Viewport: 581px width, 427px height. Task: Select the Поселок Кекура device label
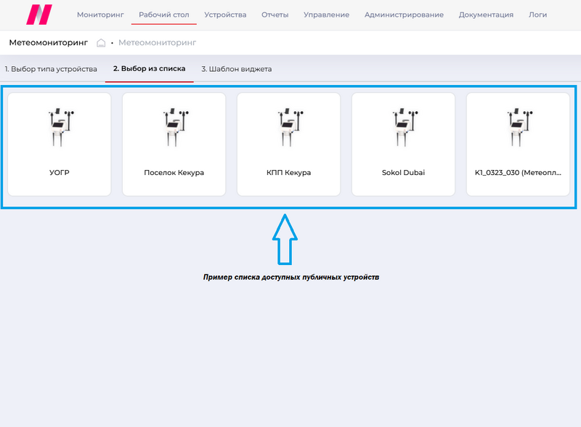point(174,172)
